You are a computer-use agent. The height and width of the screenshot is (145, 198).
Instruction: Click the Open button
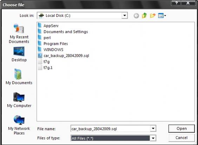click(x=181, y=128)
